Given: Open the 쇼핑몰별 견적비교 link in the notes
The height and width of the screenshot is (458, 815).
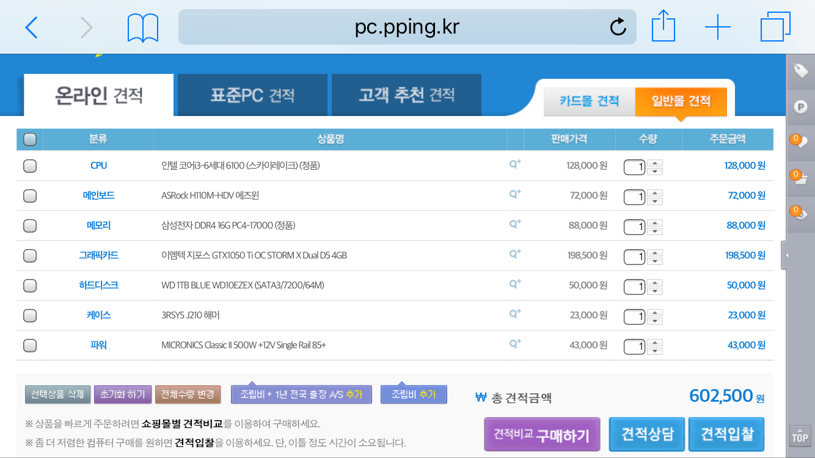Looking at the screenshot, I should 183,424.
